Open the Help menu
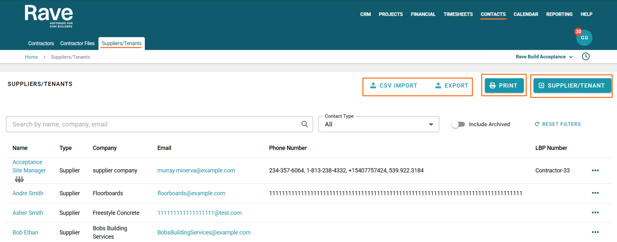This screenshot has height=242, width=617. pos(586,14)
